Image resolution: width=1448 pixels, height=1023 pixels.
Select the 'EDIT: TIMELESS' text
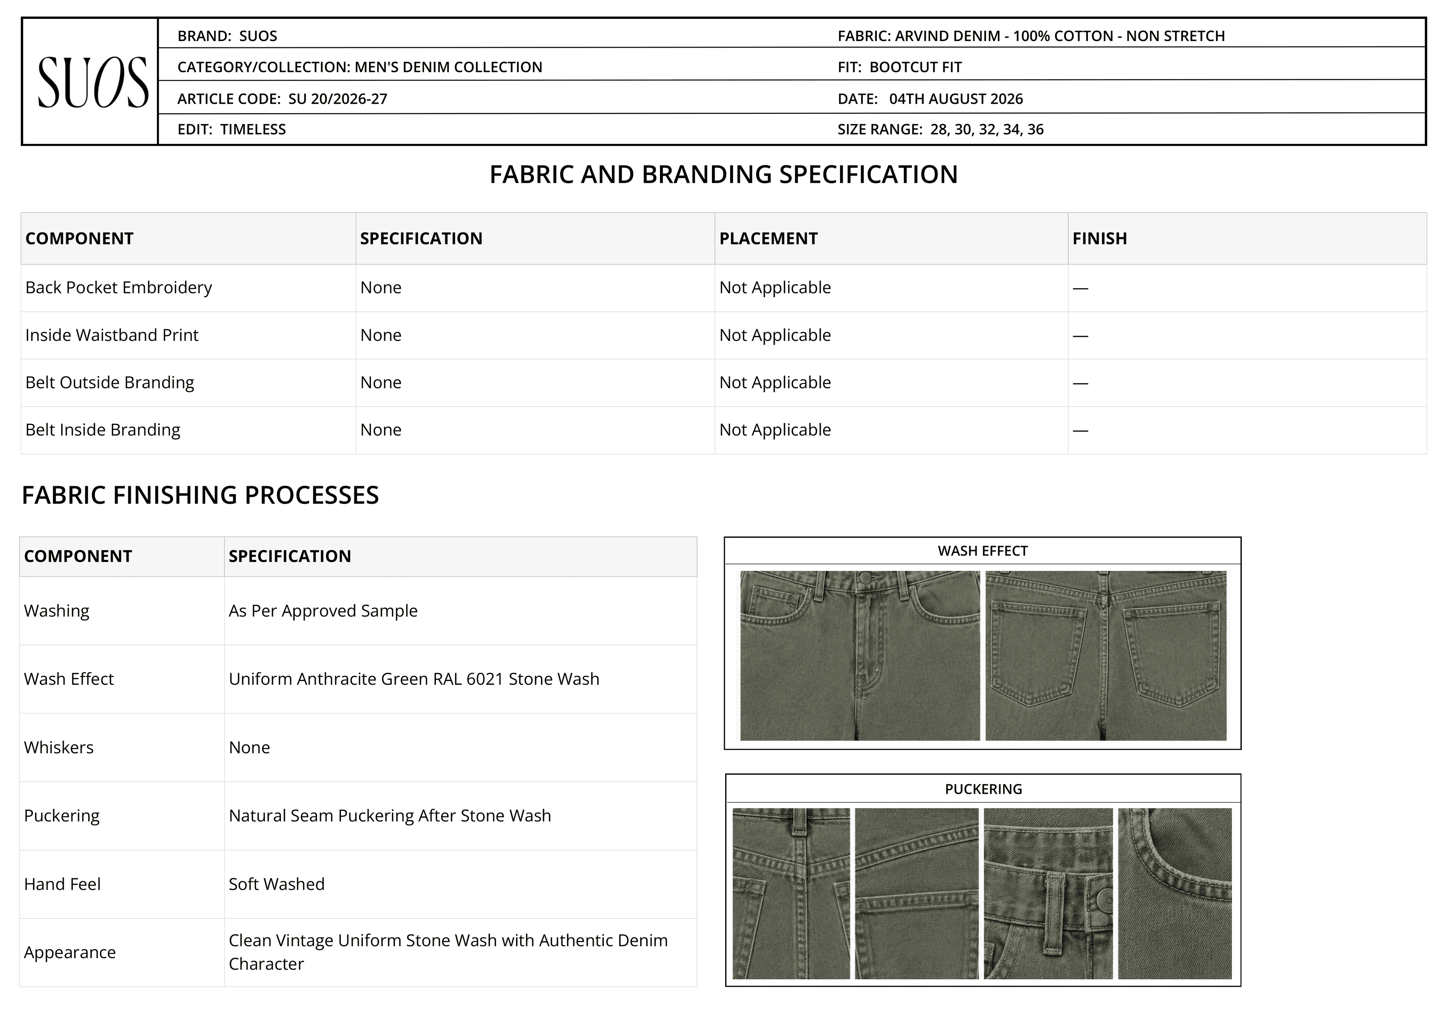[232, 129]
